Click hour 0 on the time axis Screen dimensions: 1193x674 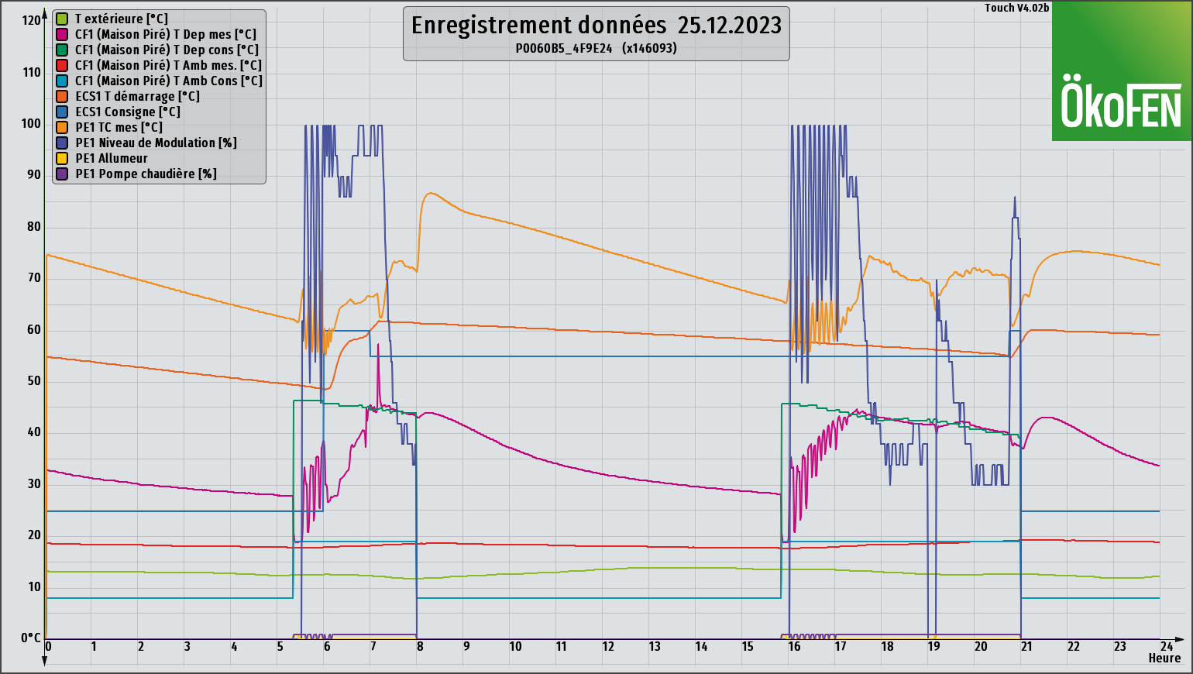point(48,646)
